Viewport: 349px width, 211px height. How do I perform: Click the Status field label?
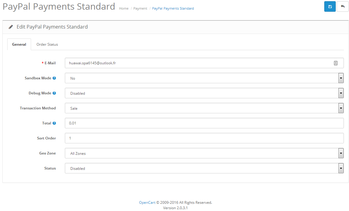coord(50,168)
